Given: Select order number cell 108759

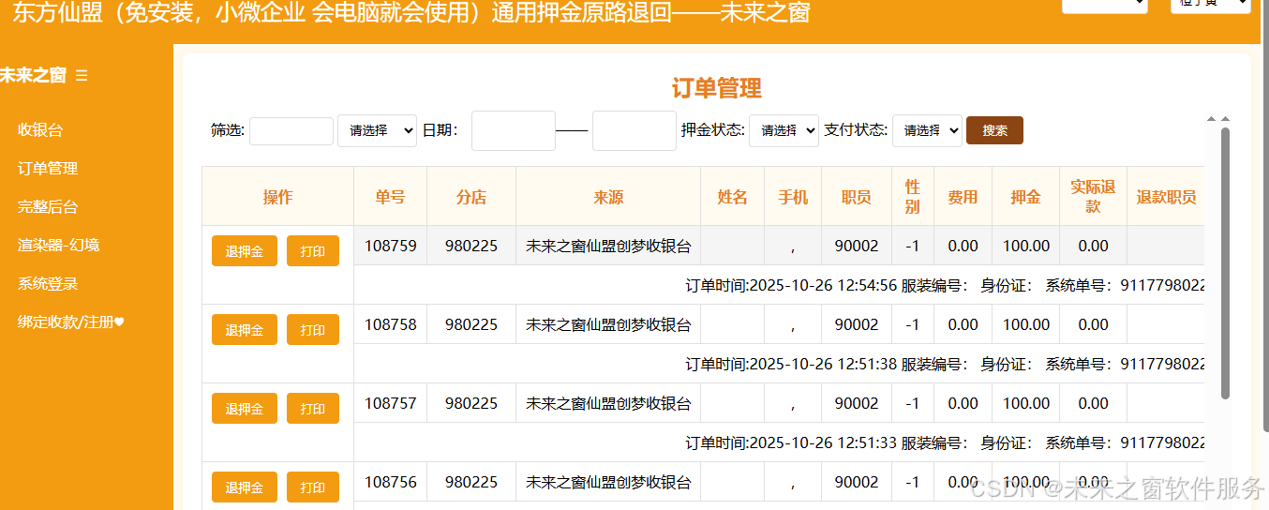Looking at the screenshot, I should tap(391, 246).
